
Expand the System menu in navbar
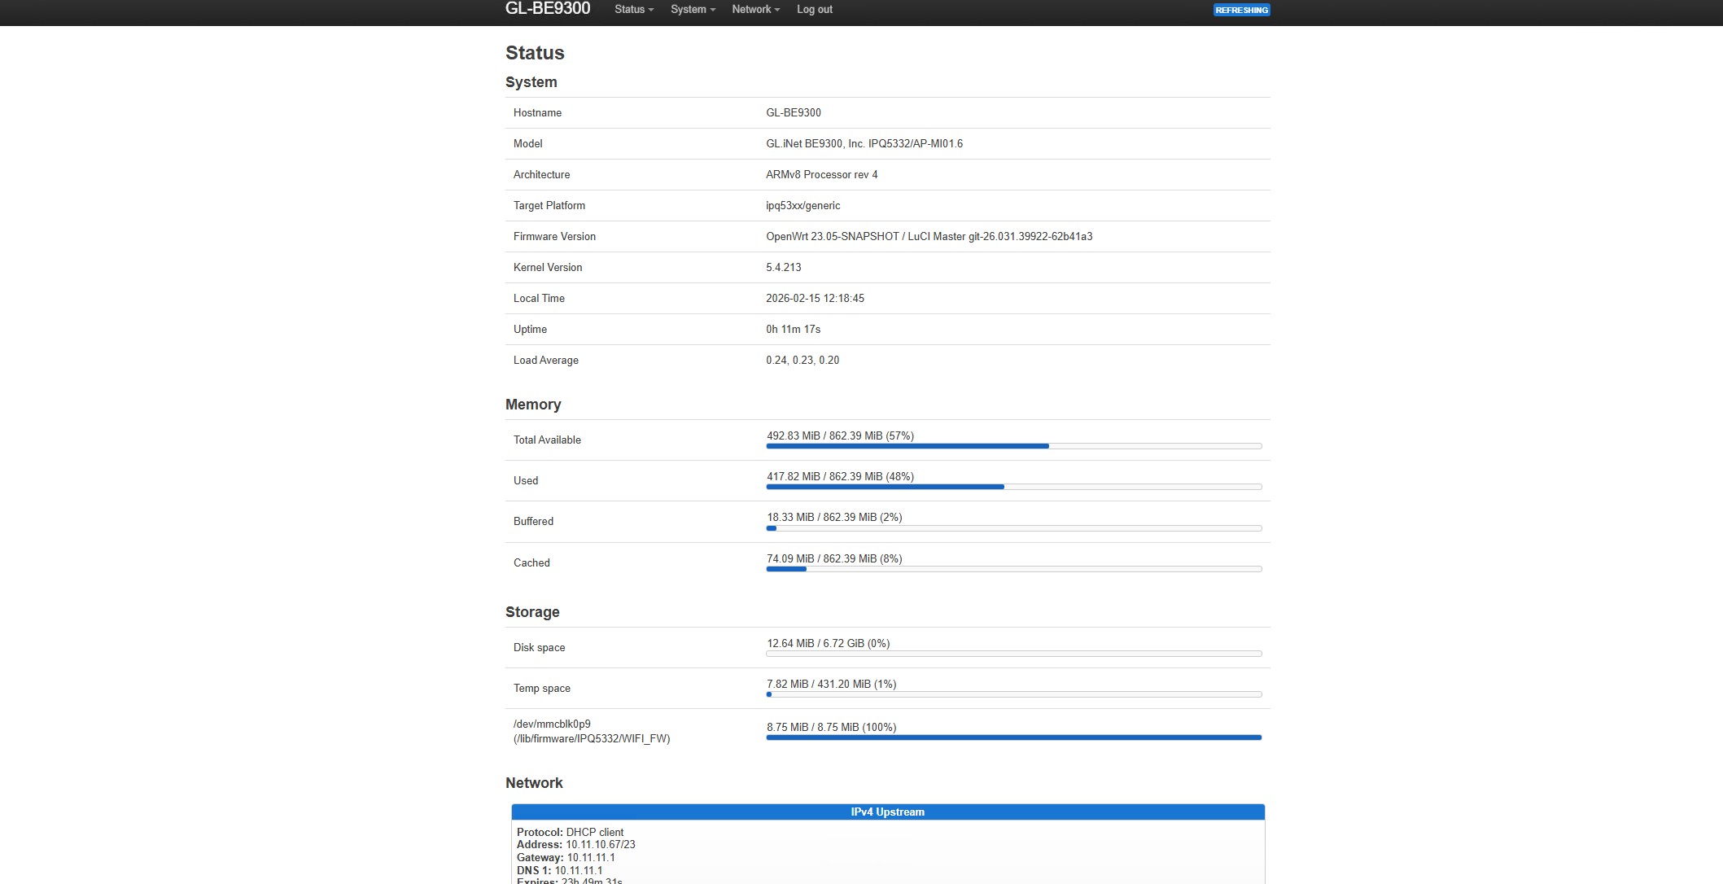pyautogui.click(x=693, y=10)
